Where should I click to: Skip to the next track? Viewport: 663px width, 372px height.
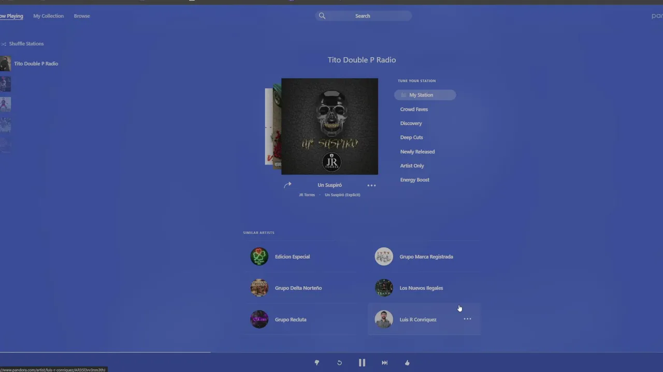tap(384, 363)
